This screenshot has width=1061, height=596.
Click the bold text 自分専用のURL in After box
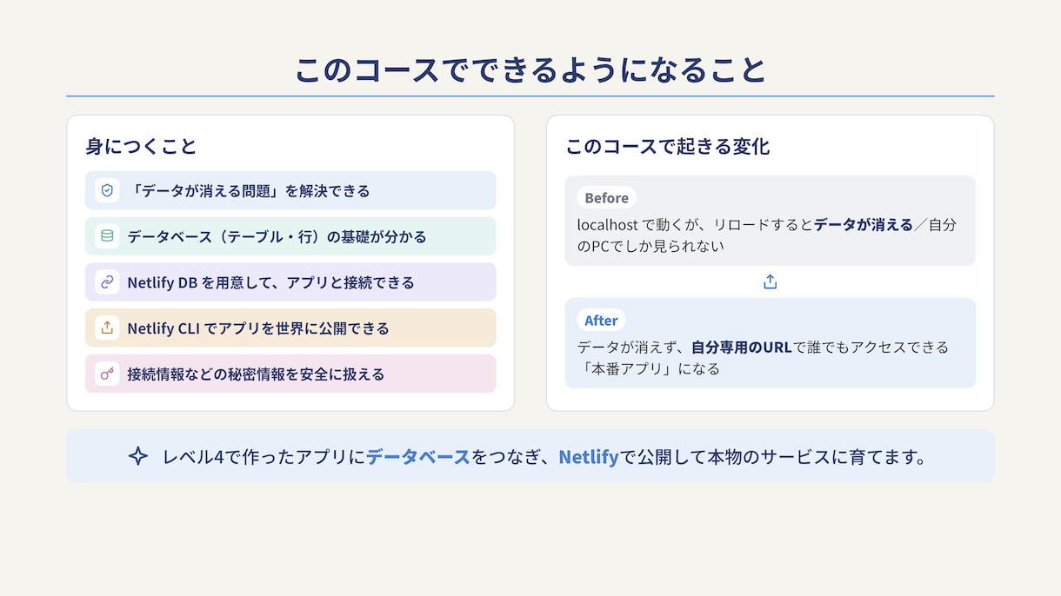(742, 348)
